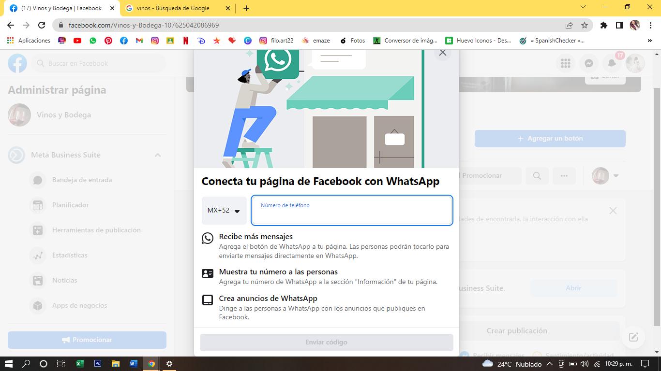Open the Pinterest bookmark
This screenshot has width=661, height=371.
tap(108, 41)
